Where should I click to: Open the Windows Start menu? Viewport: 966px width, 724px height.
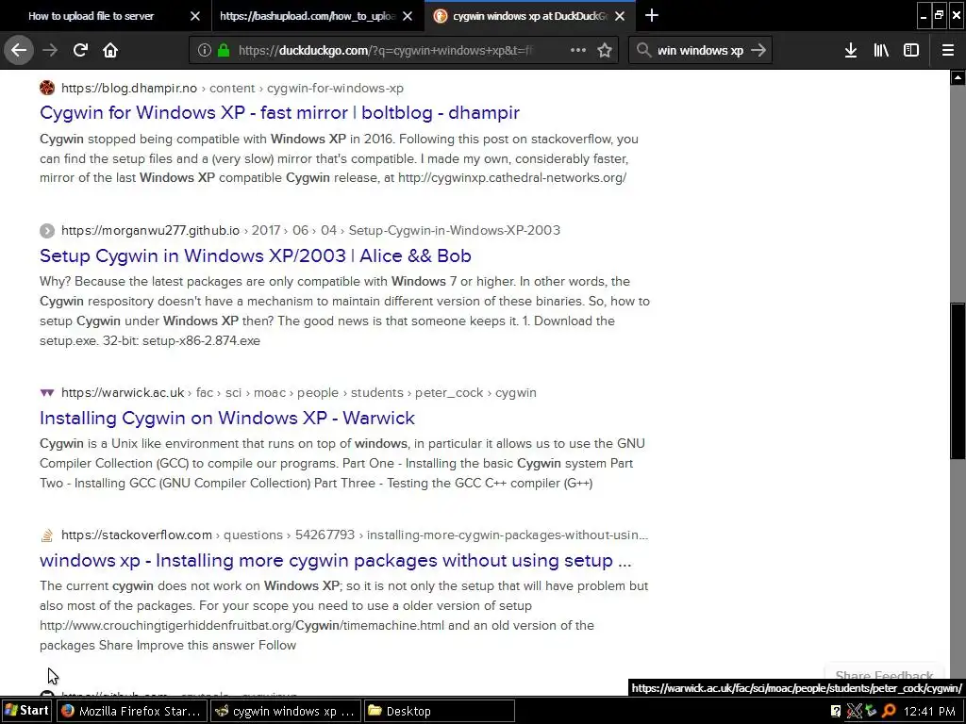(x=27, y=711)
